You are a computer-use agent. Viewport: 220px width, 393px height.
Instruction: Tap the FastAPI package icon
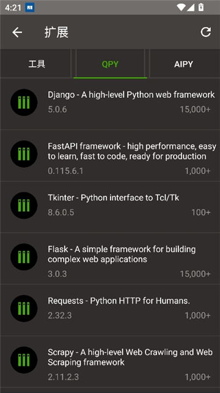click(24, 154)
